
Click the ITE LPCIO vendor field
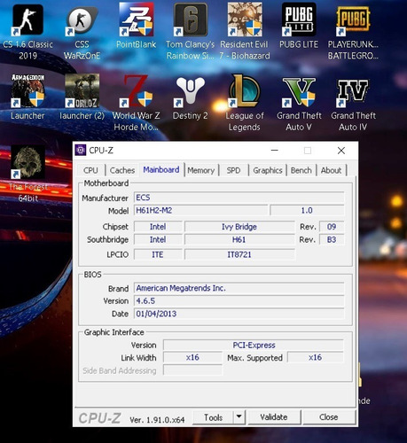click(158, 254)
